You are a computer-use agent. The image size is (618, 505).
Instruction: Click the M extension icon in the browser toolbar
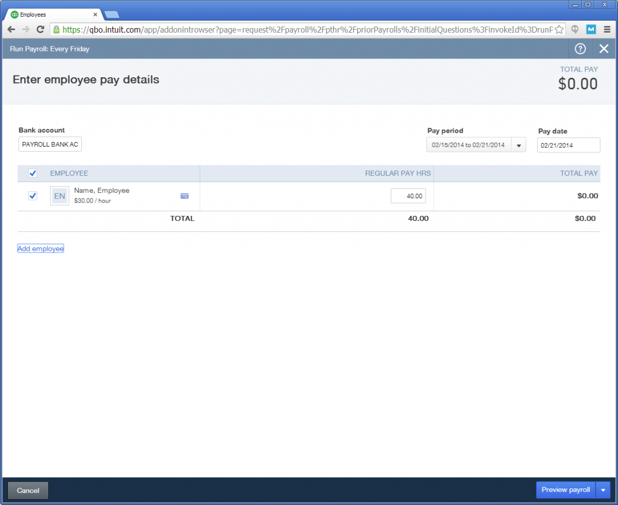pyautogui.click(x=591, y=29)
